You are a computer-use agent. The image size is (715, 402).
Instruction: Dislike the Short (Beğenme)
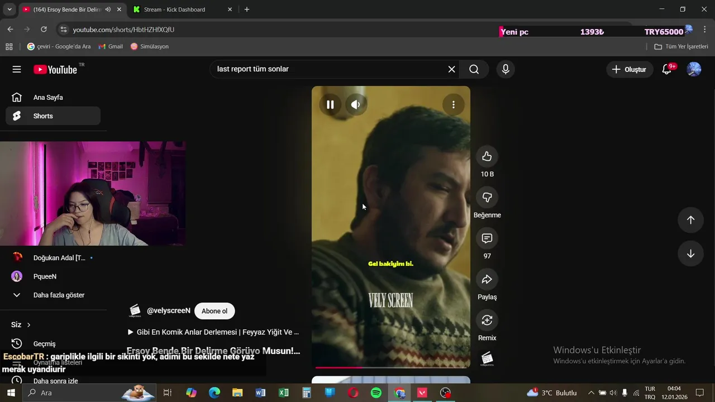(487, 197)
